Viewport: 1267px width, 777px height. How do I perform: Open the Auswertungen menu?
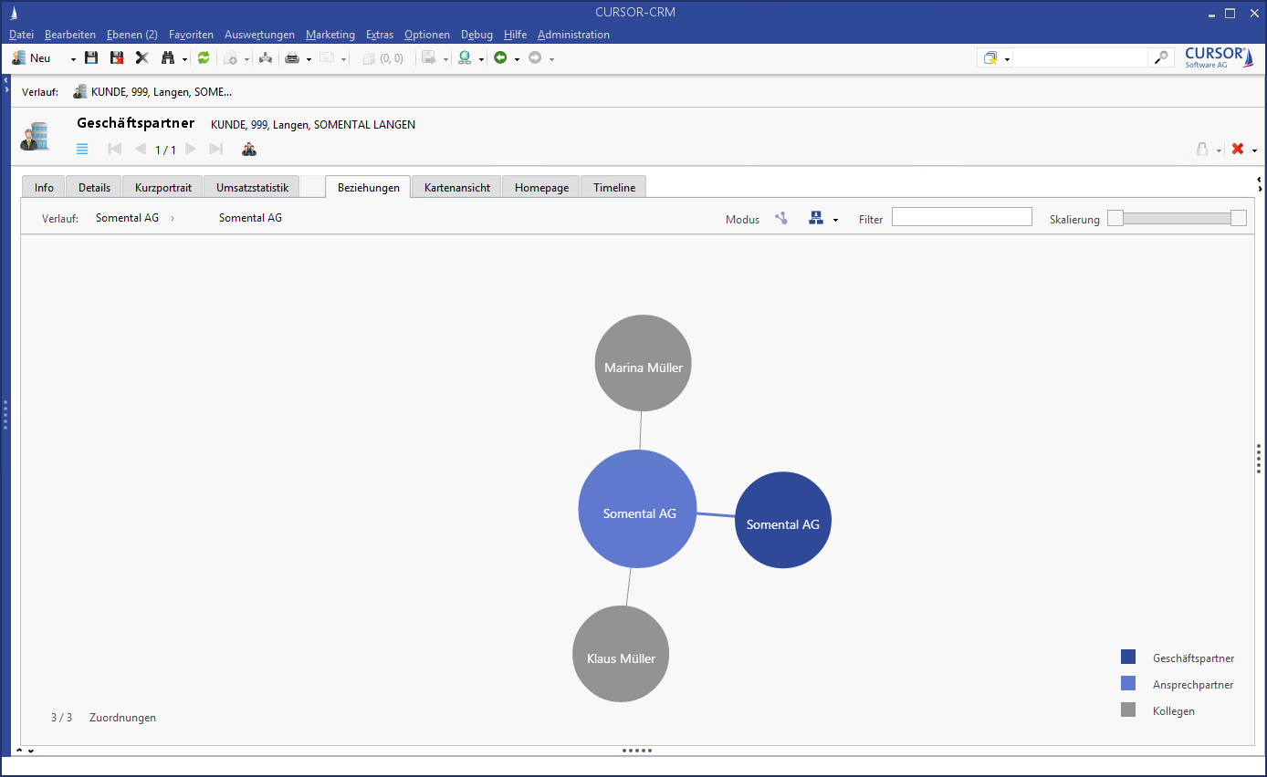coord(259,35)
